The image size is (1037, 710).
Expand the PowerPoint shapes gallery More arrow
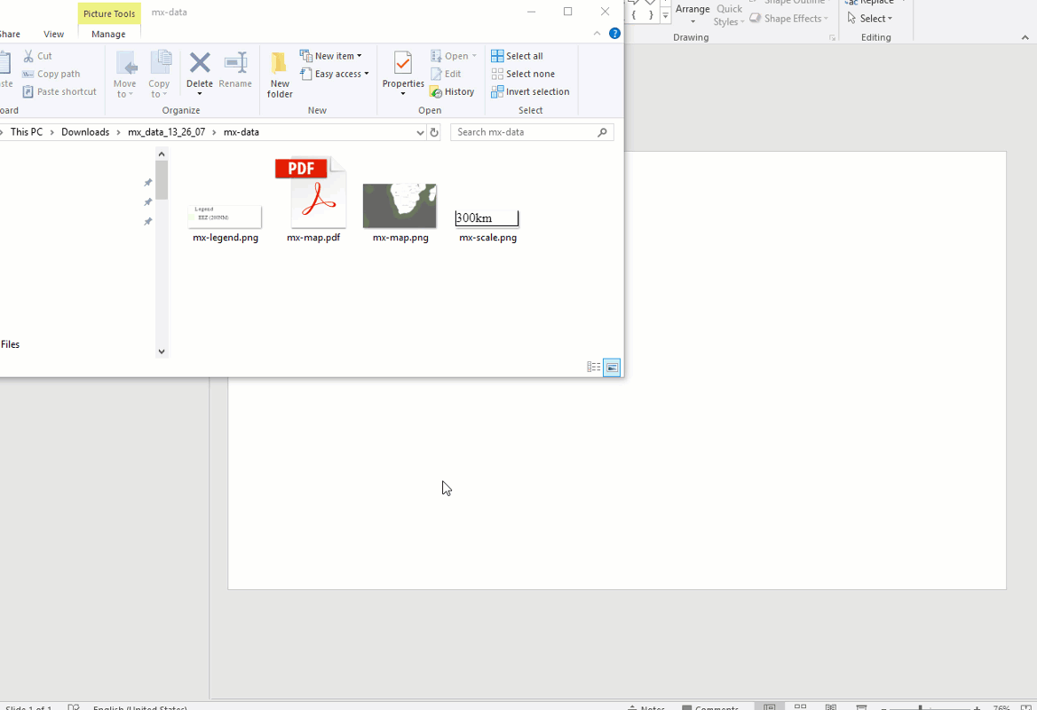pos(665,16)
